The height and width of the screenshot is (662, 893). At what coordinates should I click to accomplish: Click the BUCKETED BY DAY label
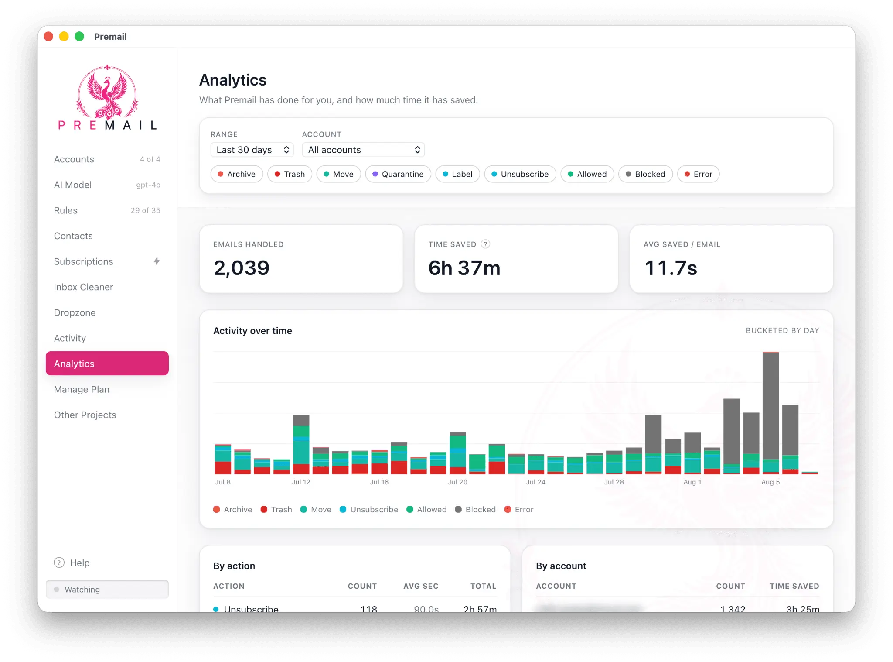(782, 330)
